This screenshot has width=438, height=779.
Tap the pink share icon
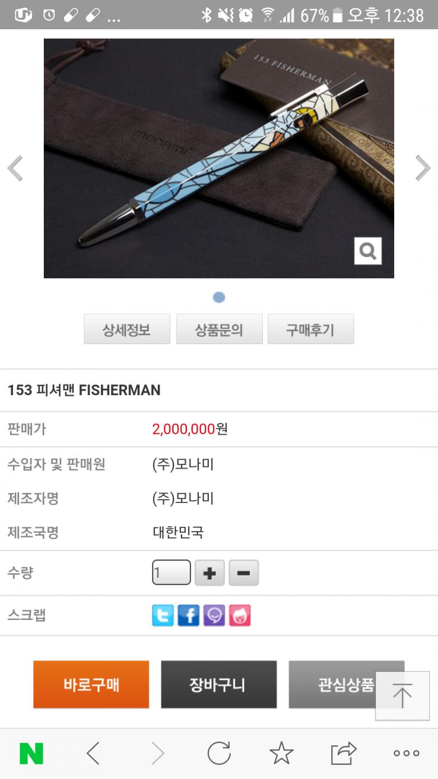tap(240, 615)
